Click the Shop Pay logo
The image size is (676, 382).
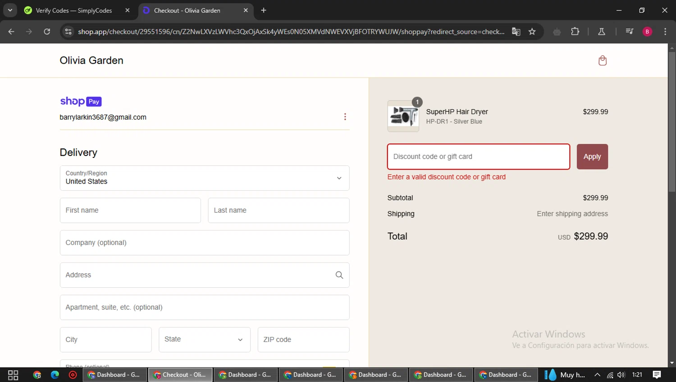(81, 101)
